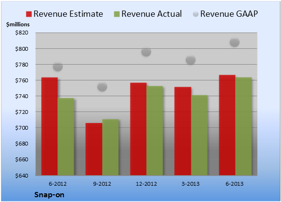Click the '6-2012' quarter label
Screen dimensions: 281x202
pyautogui.click(x=58, y=184)
